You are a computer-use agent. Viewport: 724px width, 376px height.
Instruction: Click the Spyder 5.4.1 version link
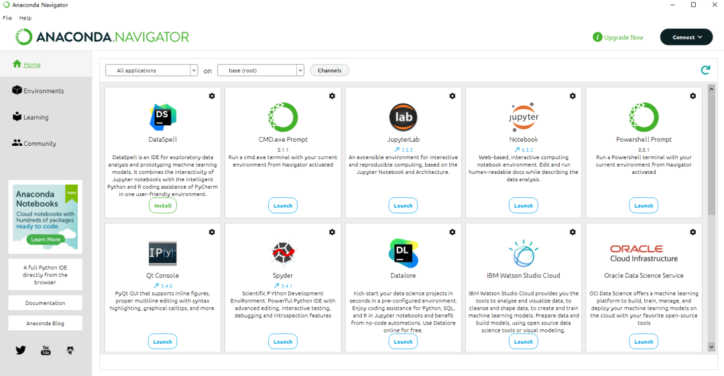[x=283, y=286]
